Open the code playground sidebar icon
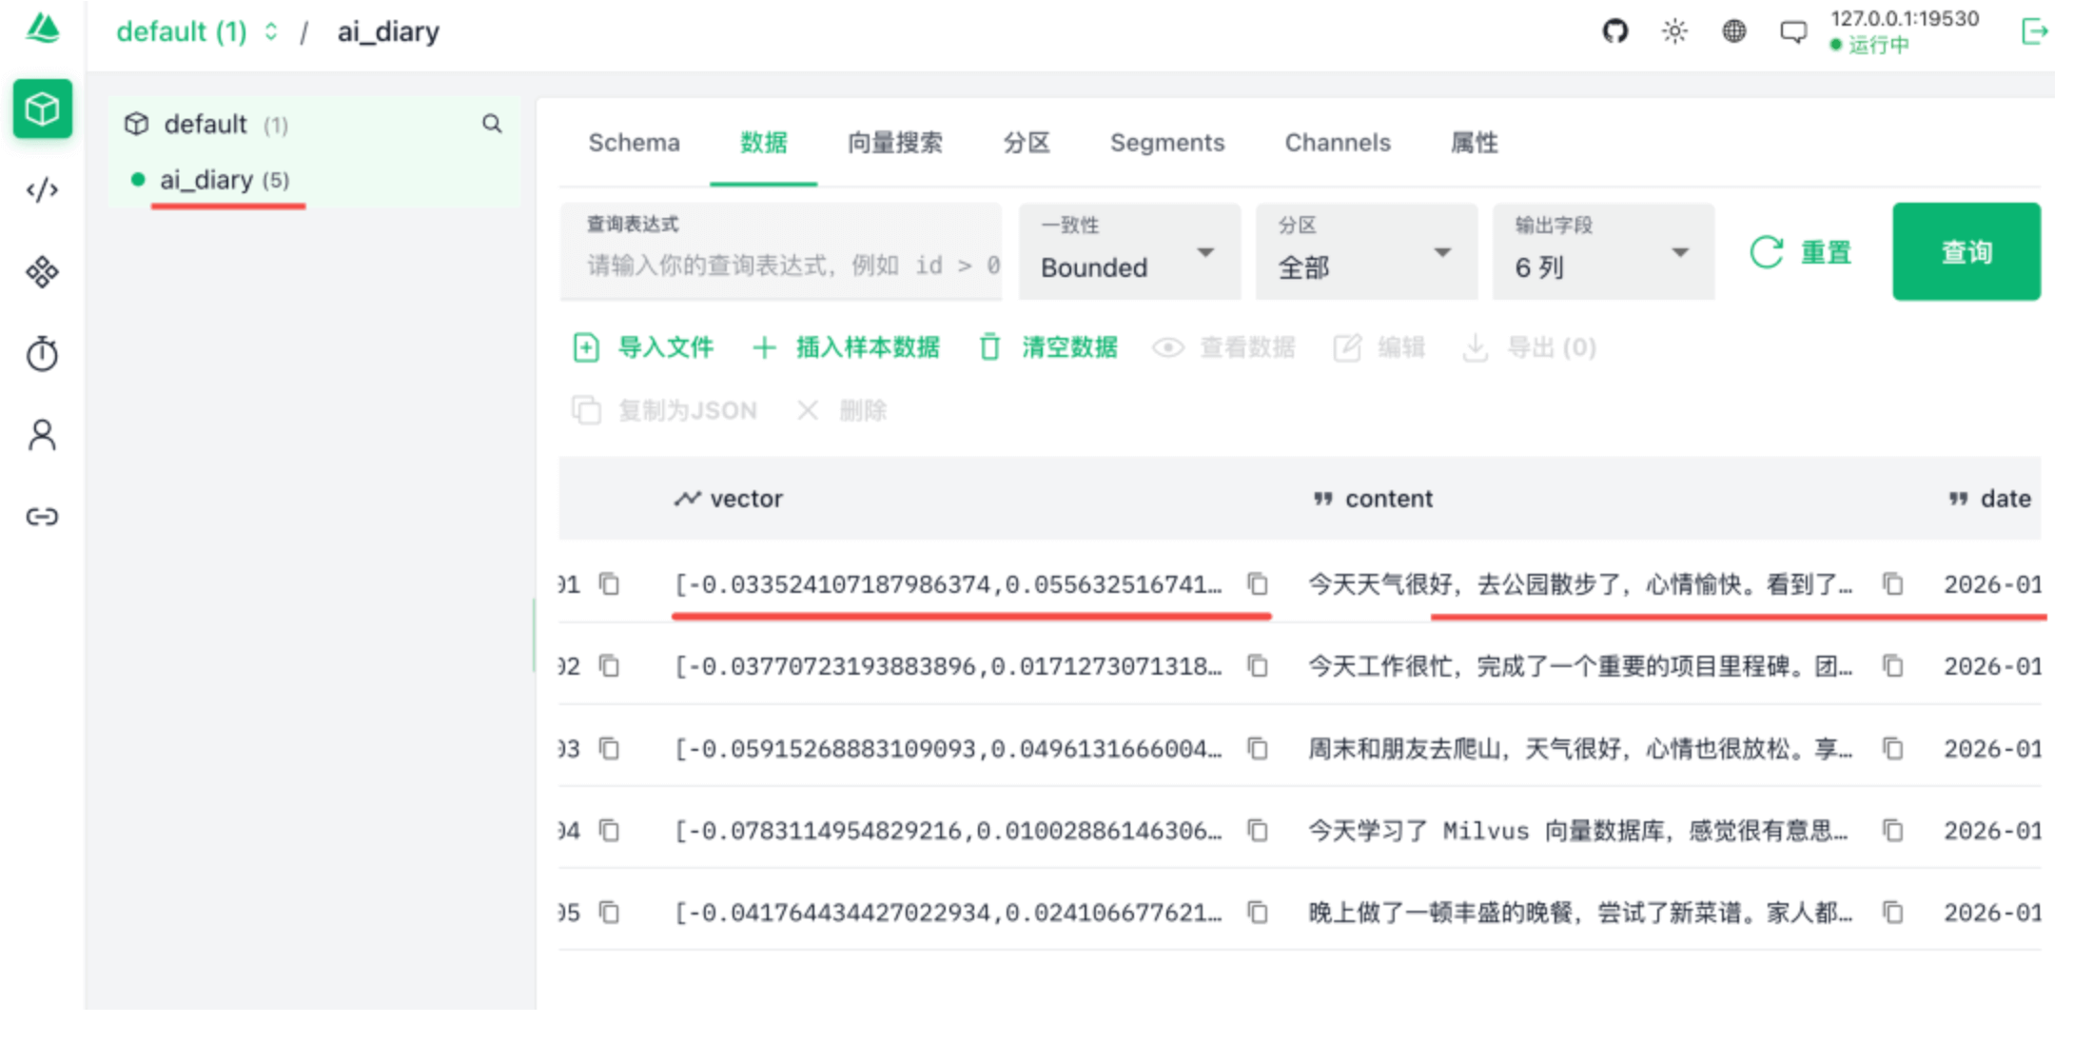This screenshot has height=1043, width=2093. pos(43,190)
